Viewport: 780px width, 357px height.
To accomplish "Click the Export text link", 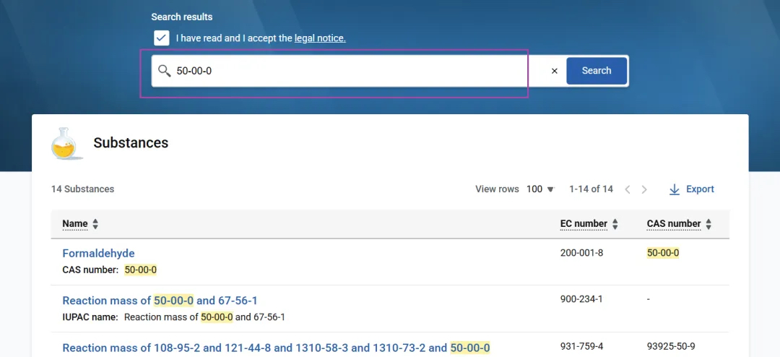I will (700, 189).
